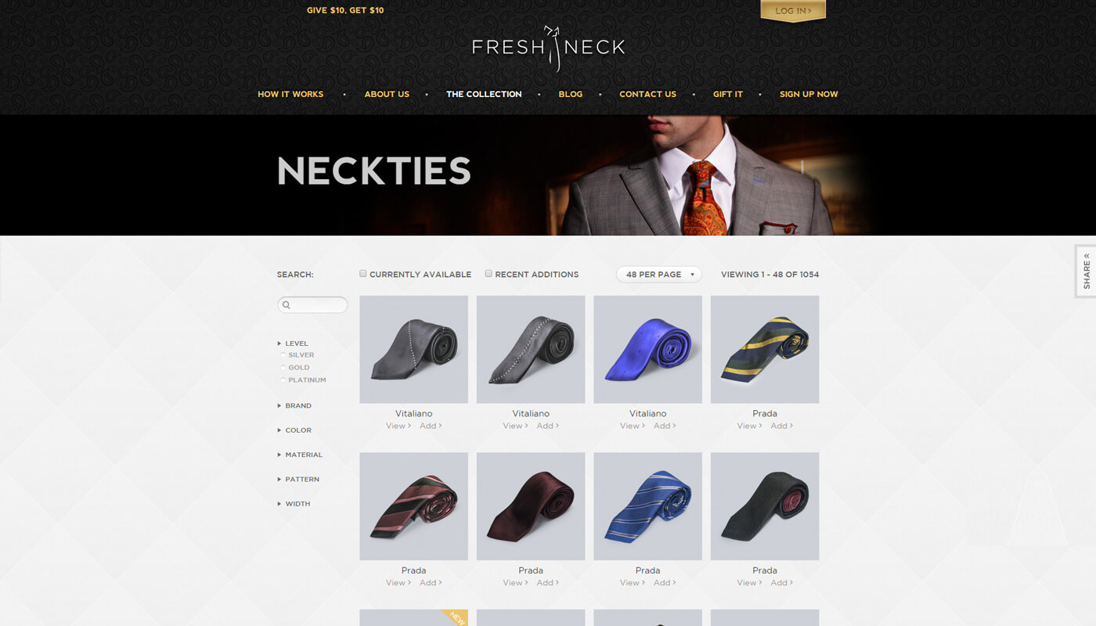The width and height of the screenshot is (1096, 626).
Task: Open the blue striped Prada tie image
Action: 647,506
